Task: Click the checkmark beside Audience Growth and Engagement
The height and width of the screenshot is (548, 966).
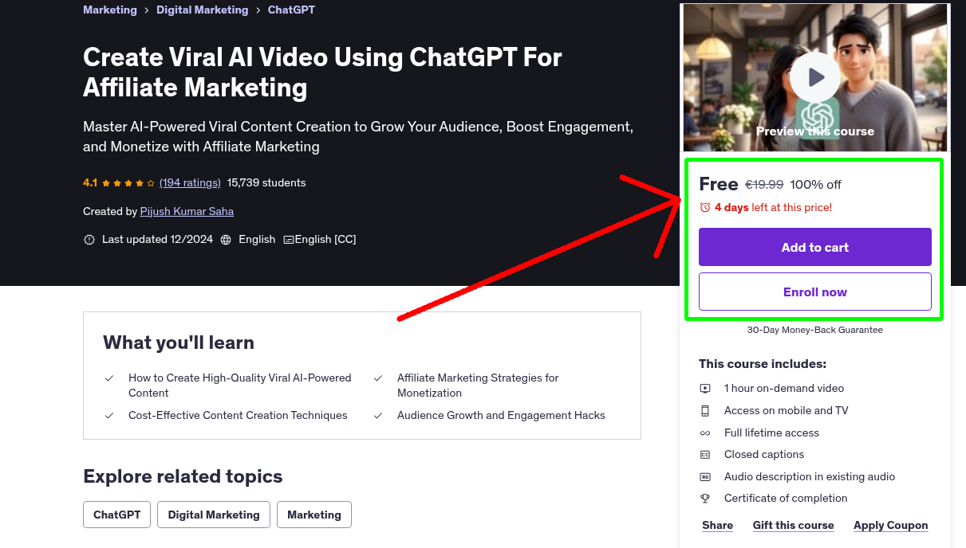Action: (378, 416)
